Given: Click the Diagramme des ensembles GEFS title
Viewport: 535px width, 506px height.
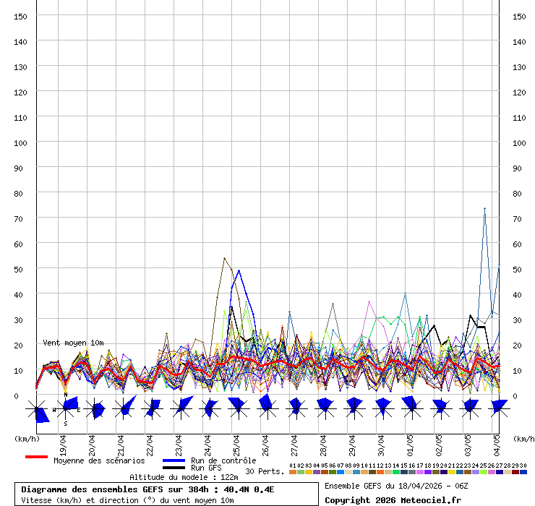Looking at the screenshot, I should click(147, 489).
